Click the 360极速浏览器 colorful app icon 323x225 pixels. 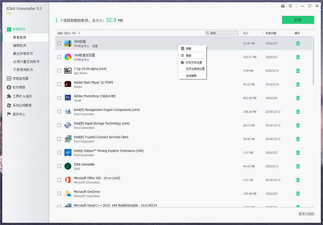68,57
